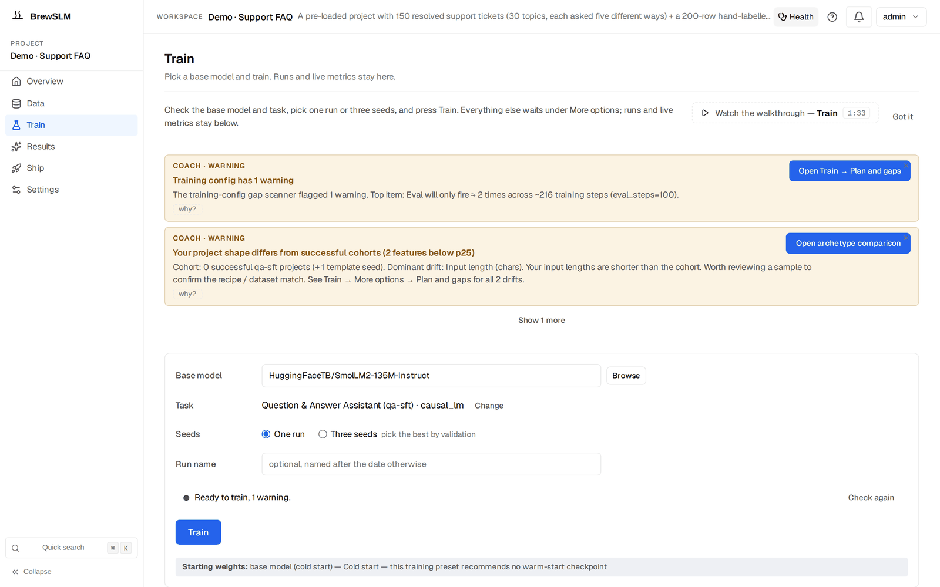940x587 pixels.
Task: Open project Settings in sidebar
Action: point(71,190)
